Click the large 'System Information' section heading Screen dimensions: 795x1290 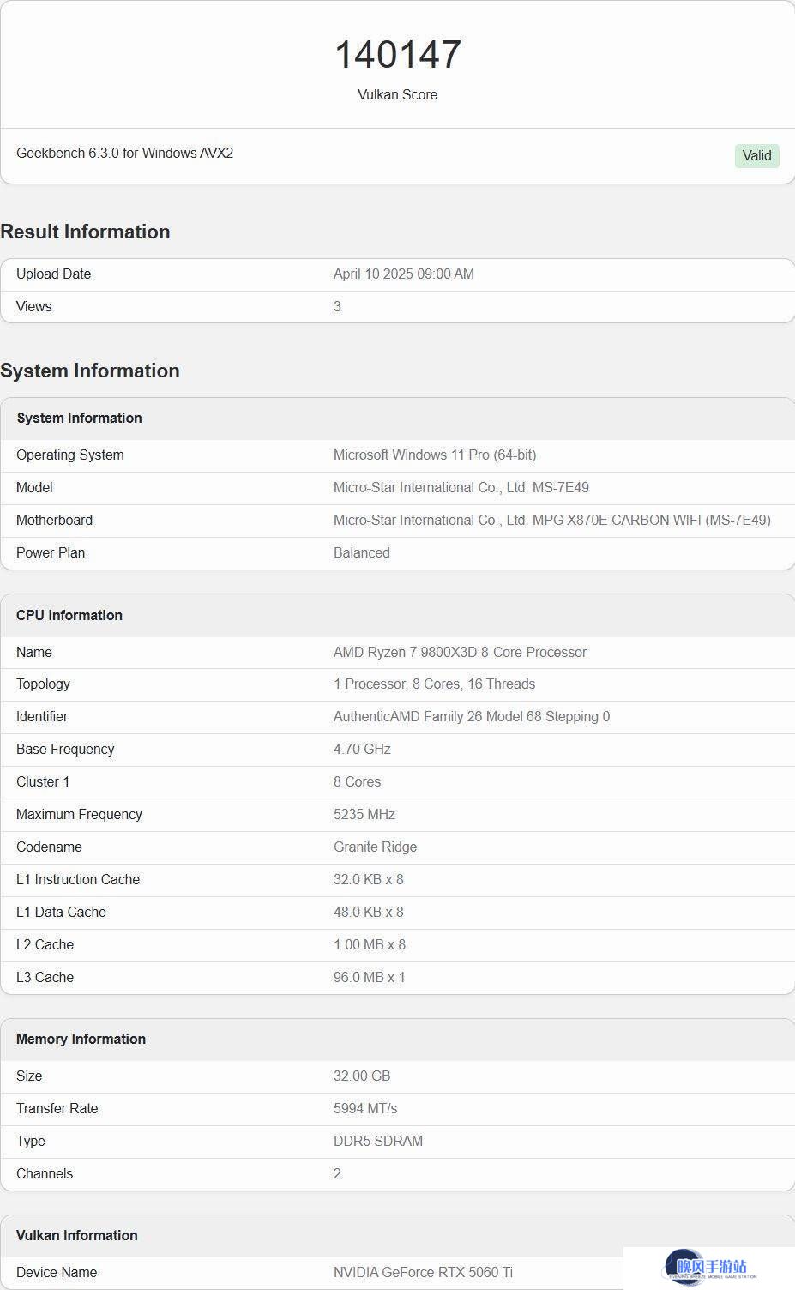coord(90,371)
